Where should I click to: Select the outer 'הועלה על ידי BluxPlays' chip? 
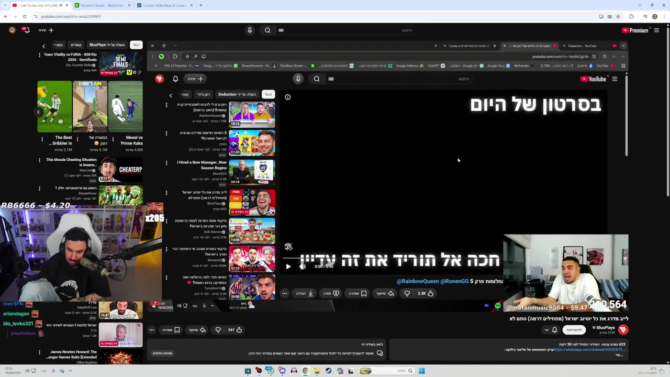[107, 45]
